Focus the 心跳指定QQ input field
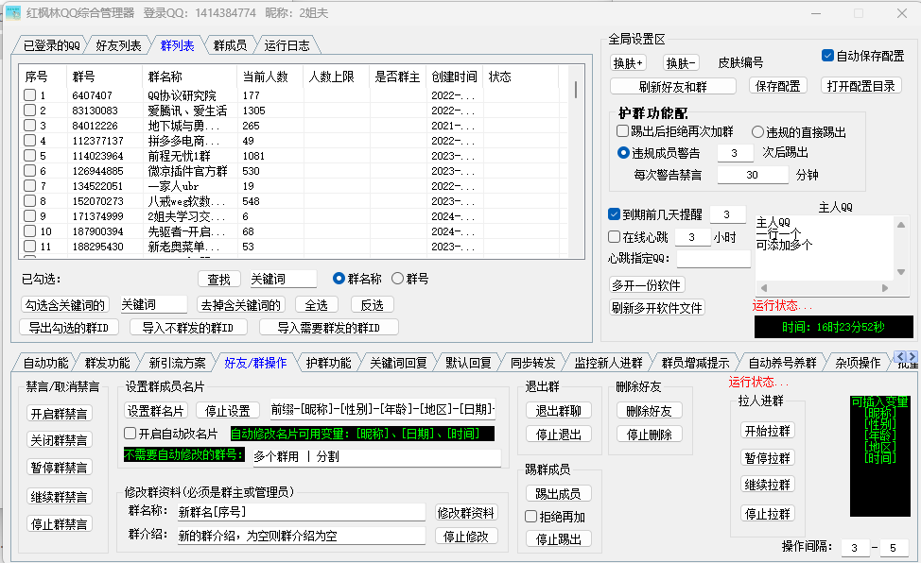 pos(713,258)
